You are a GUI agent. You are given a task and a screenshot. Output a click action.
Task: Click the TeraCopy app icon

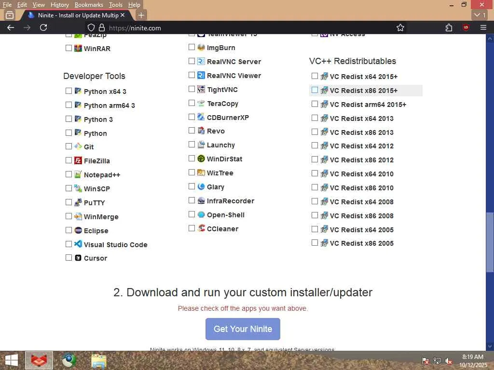tap(201, 103)
